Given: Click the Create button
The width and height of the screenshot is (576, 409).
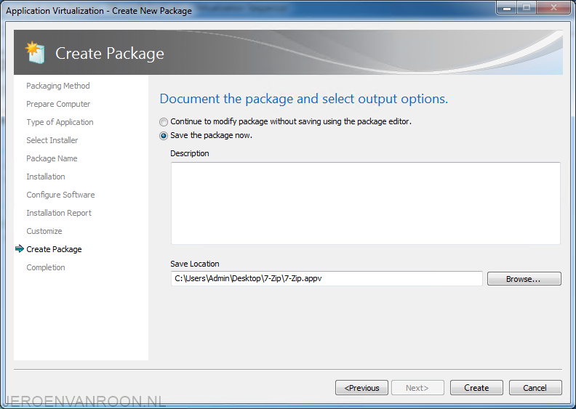Looking at the screenshot, I should tap(476, 388).
